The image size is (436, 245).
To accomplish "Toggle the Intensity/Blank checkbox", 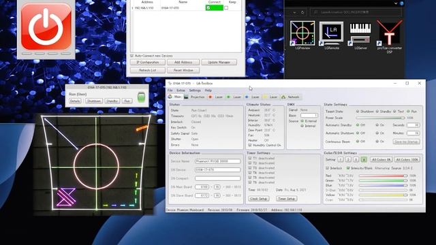I will coord(348,168).
